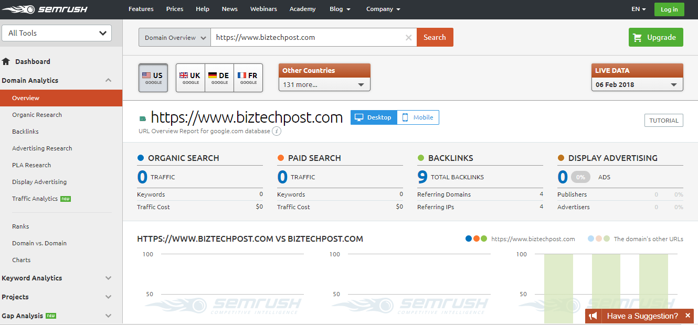Clear the search field with X icon

[408, 37]
